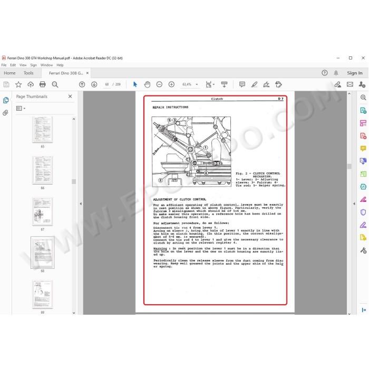The width and height of the screenshot is (369, 369).
Task: Switch to the Home tab
Action: tap(9, 73)
